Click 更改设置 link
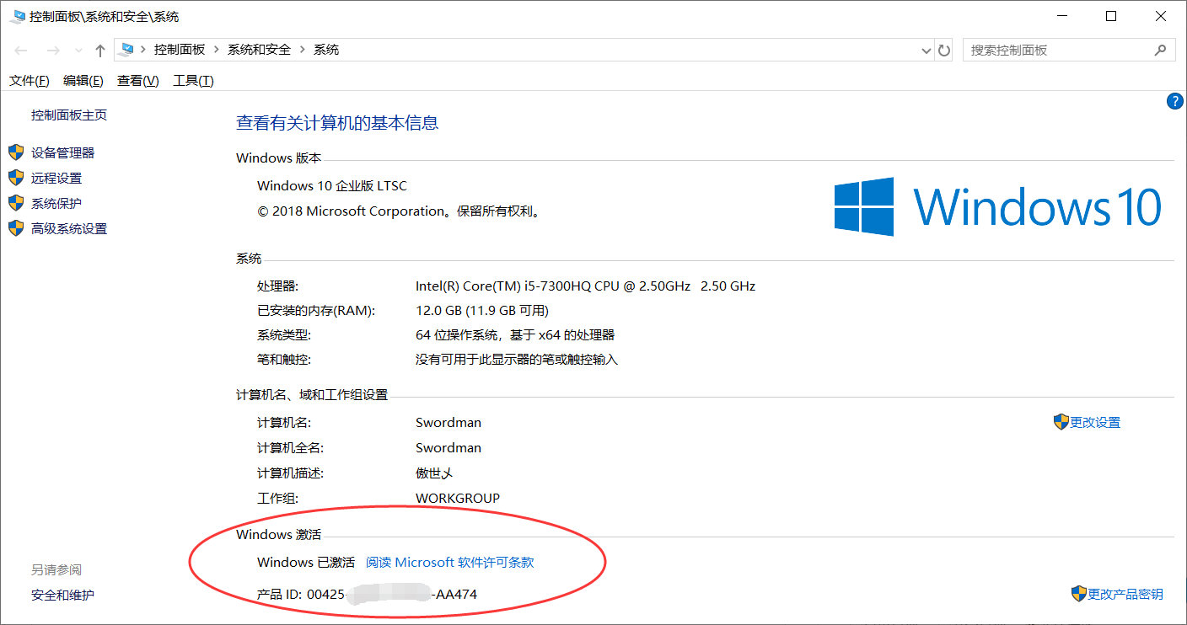 click(x=1095, y=422)
